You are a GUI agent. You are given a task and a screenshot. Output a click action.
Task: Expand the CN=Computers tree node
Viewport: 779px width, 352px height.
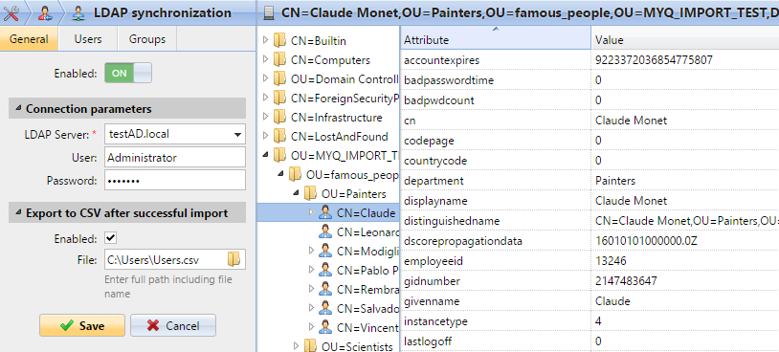[265, 59]
